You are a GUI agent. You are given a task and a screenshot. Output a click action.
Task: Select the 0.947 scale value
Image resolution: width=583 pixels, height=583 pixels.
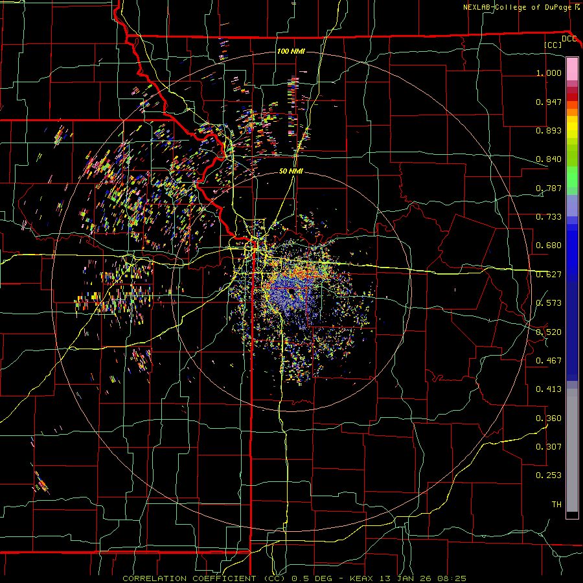549,102
